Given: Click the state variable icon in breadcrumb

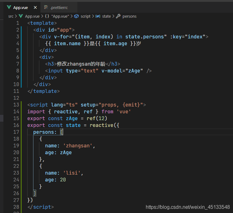Looking at the screenshot, I should point(98,16).
